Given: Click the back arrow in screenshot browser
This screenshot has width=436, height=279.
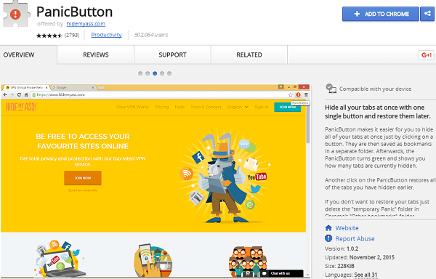Looking at the screenshot, I should click(x=5, y=94).
